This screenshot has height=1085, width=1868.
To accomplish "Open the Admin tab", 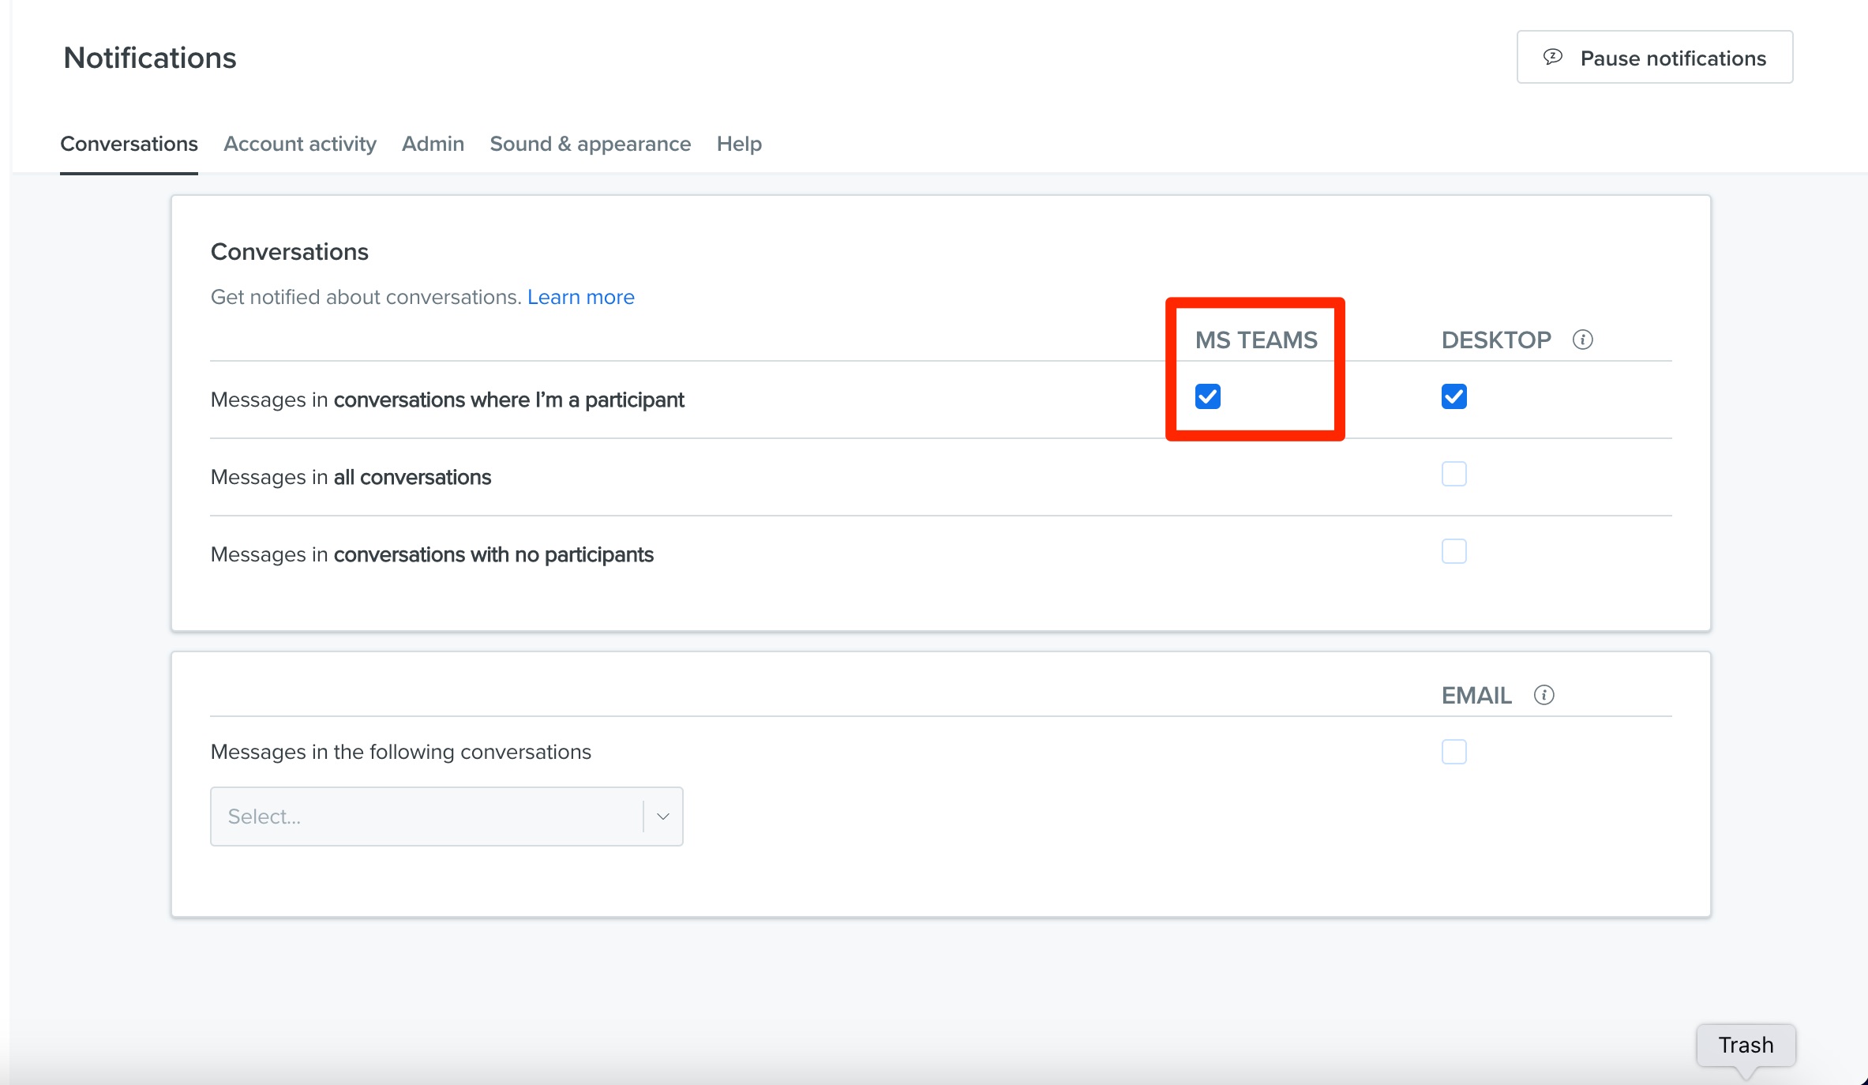I will click(x=433, y=144).
